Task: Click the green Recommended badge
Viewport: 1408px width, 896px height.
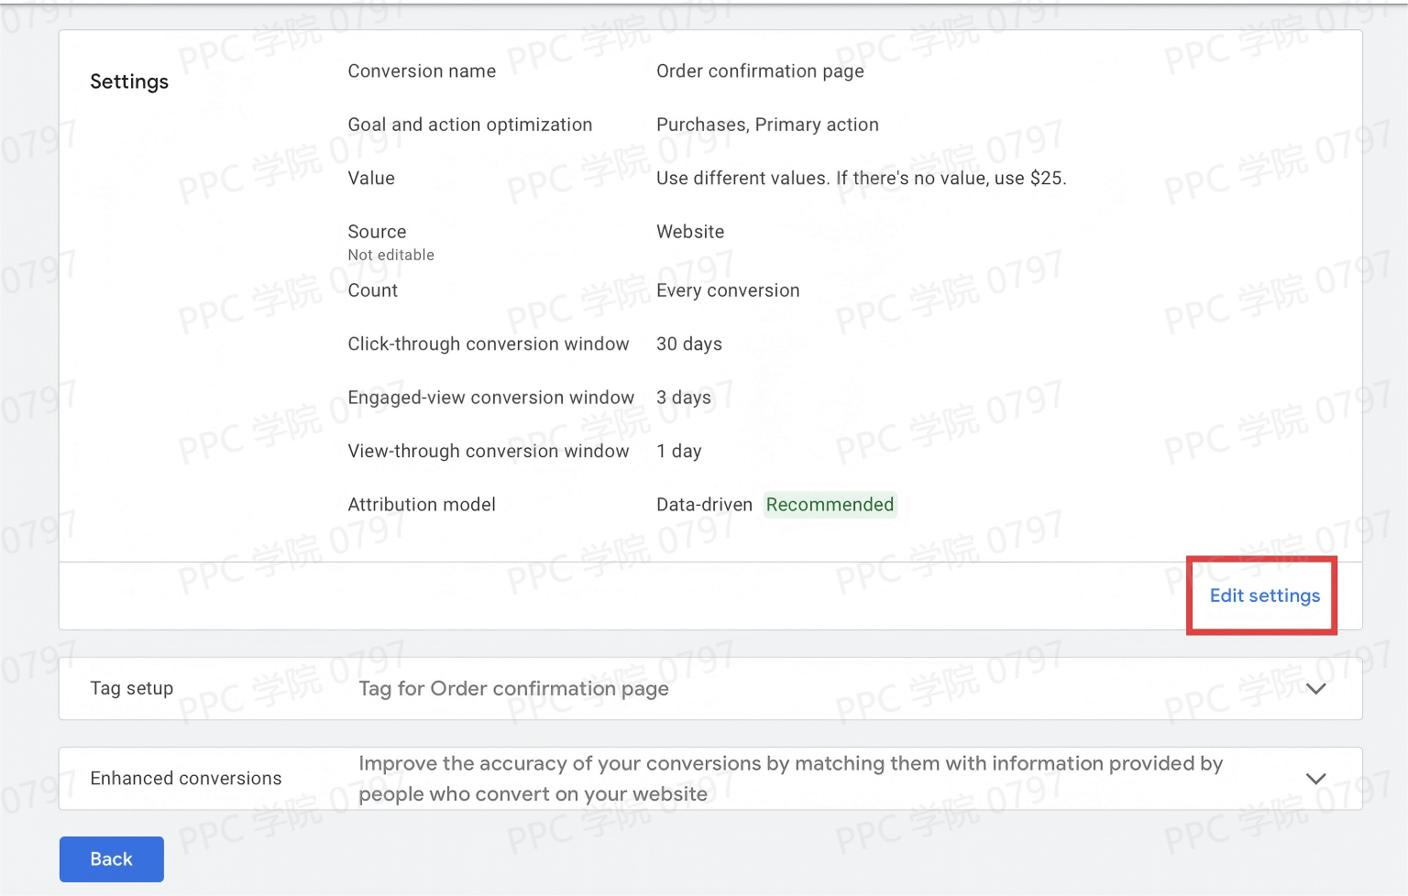Action: [830, 505]
